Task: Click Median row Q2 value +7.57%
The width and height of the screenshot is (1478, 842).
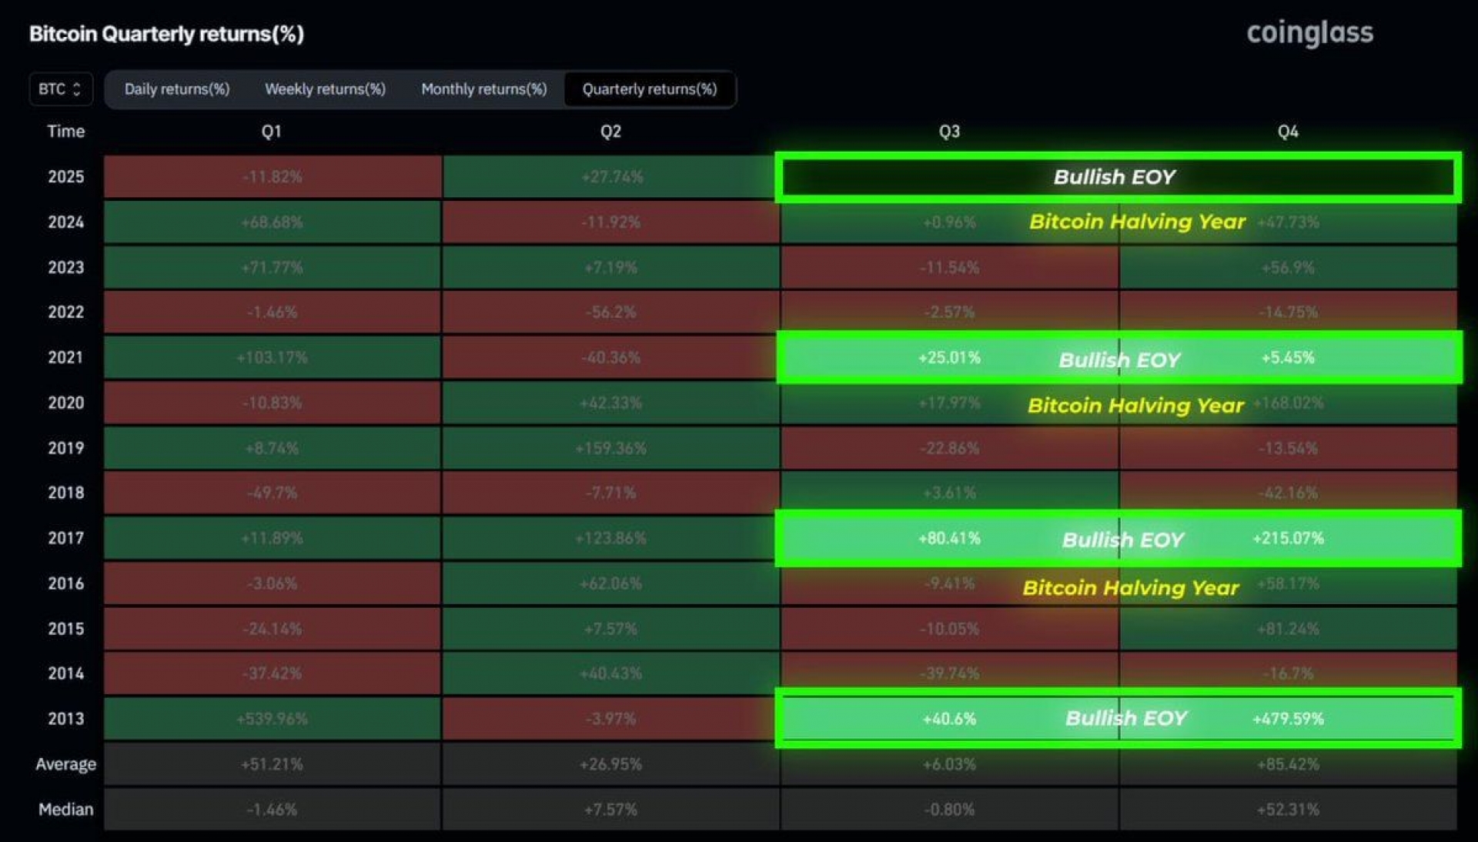Action: click(610, 810)
